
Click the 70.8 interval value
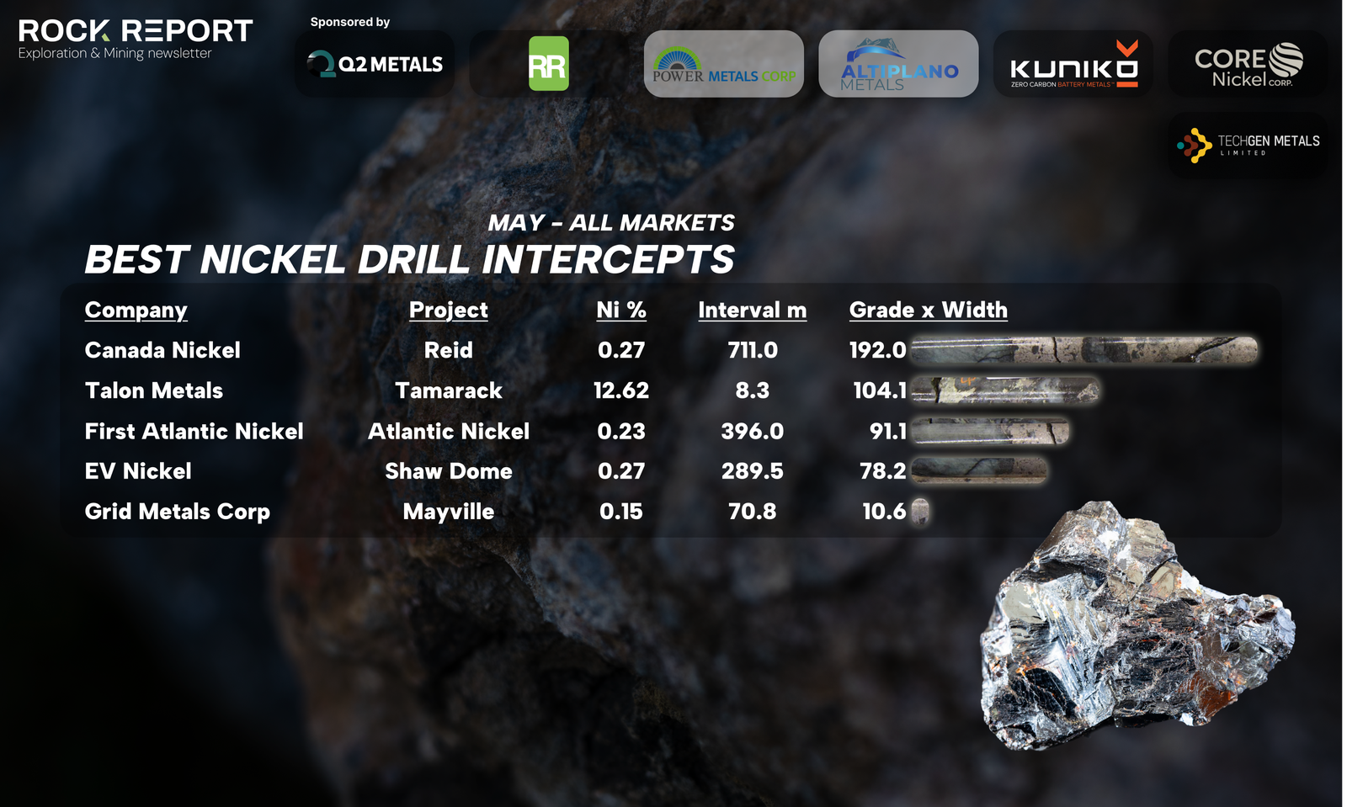coord(753,512)
